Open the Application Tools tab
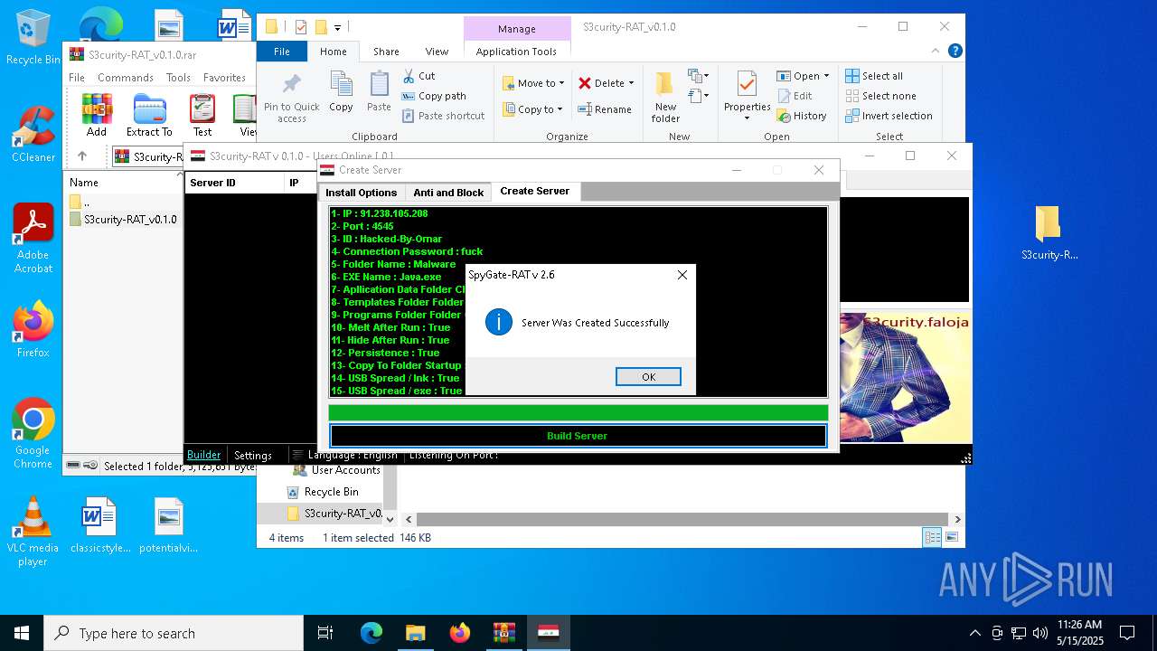The image size is (1157, 651). click(516, 52)
